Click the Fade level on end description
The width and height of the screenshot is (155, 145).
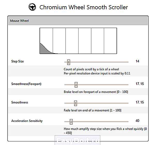click(92, 110)
